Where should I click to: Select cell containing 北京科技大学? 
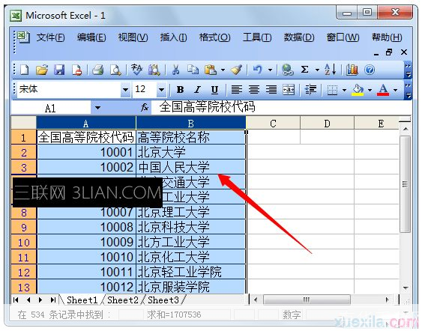pyautogui.click(x=191, y=227)
